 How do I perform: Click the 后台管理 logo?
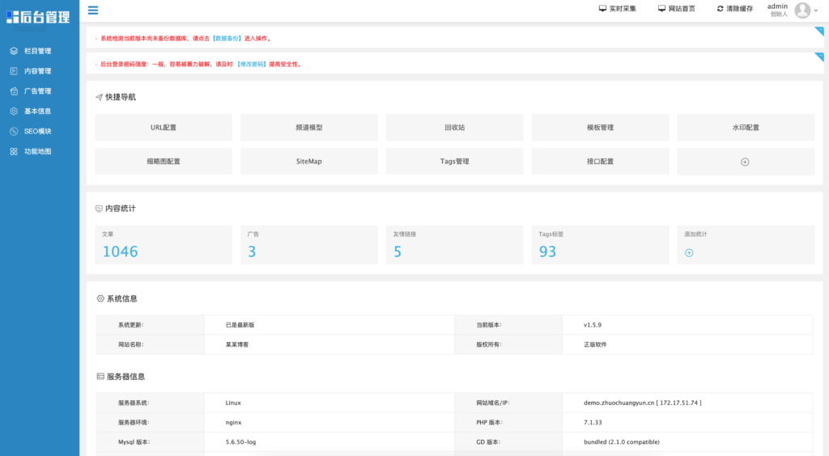pyautogui.click(x=38, y=17)
